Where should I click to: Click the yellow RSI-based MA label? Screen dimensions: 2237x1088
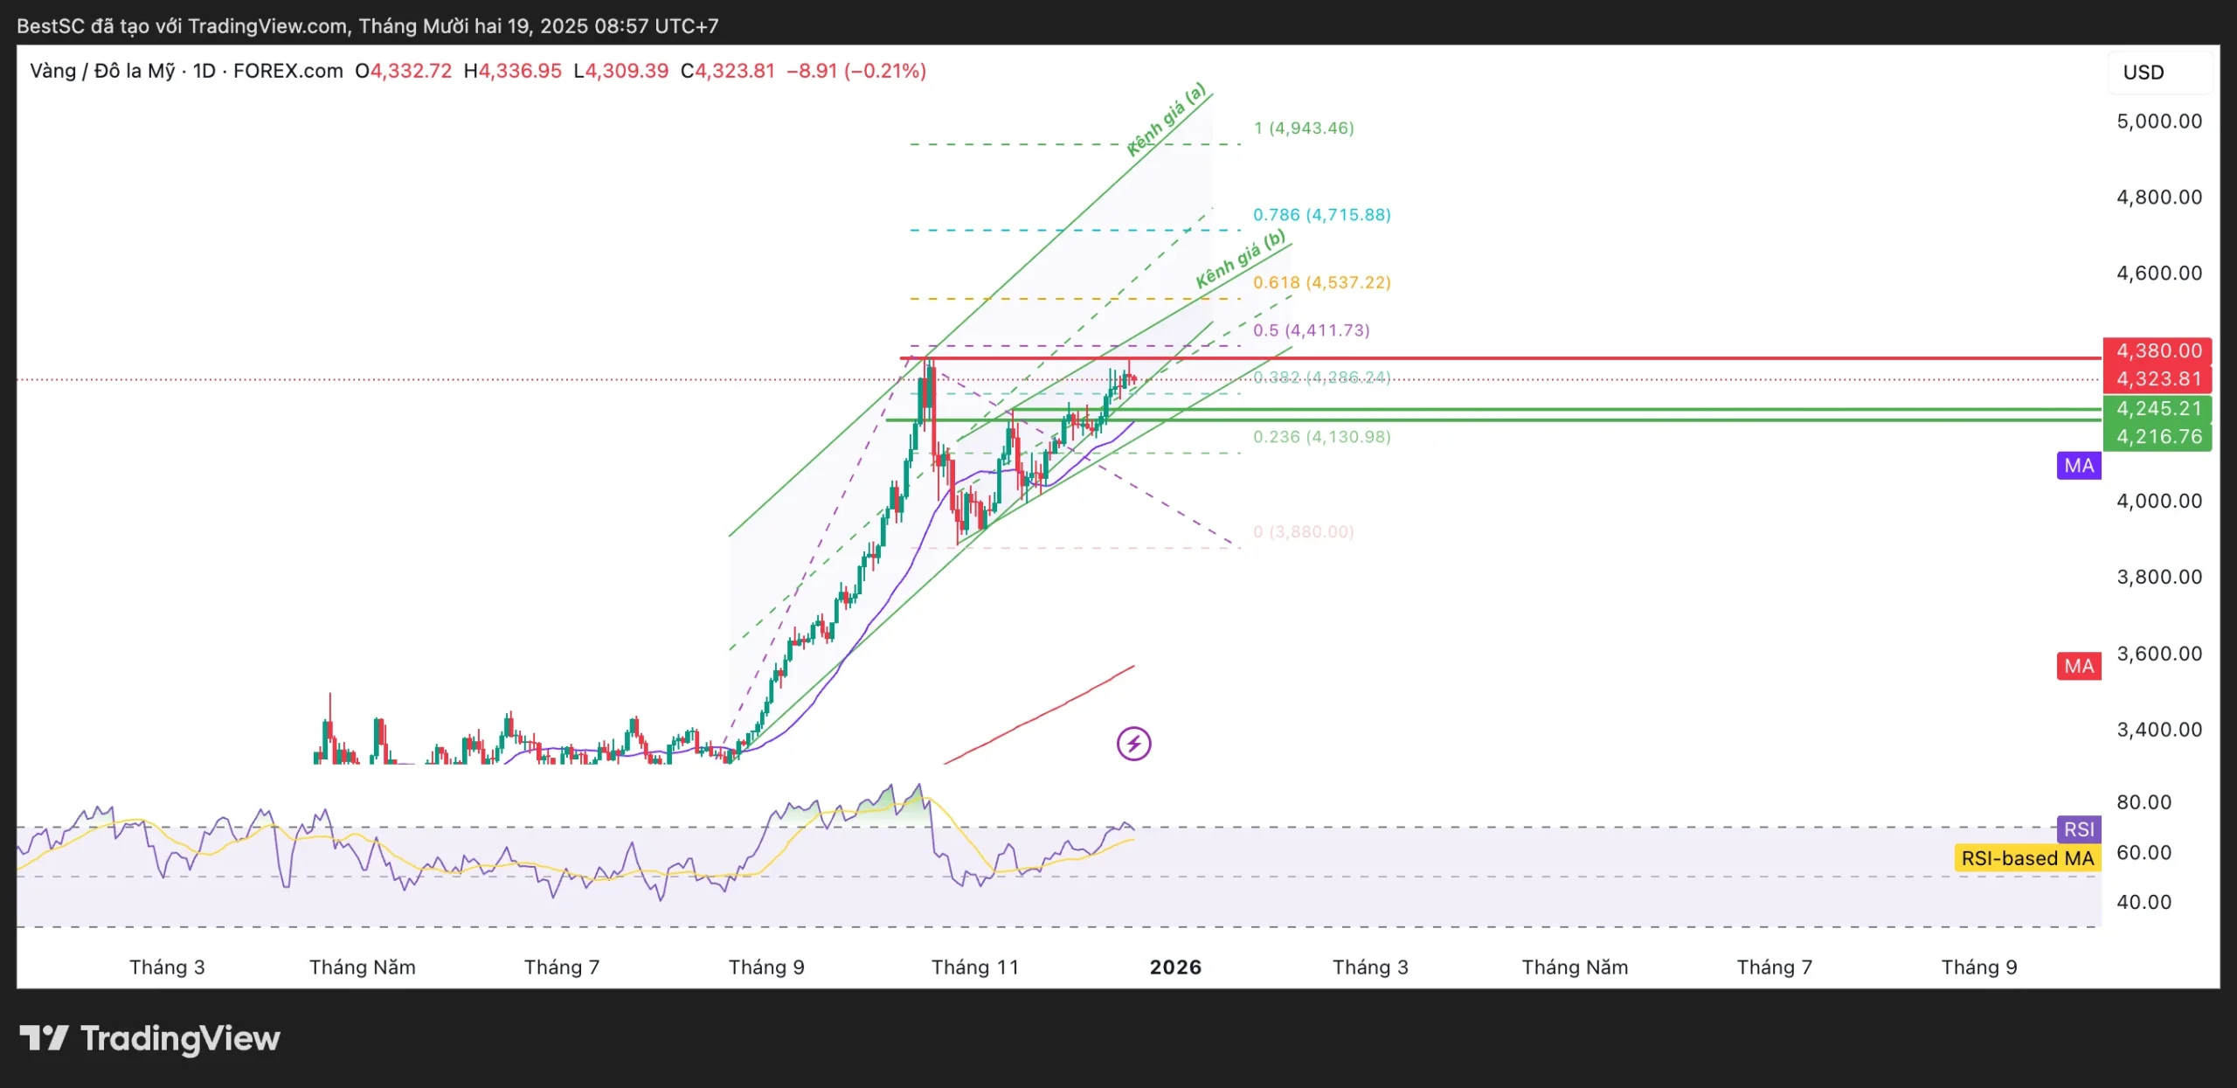pyautogui.click(x=2026, y=858)
